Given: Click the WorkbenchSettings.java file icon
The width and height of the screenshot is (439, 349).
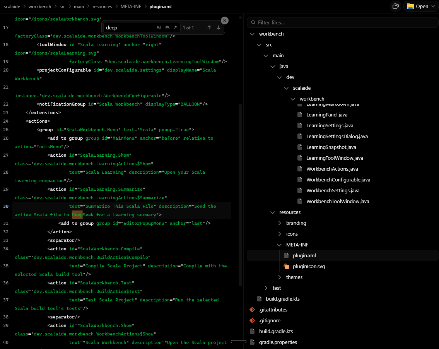Looking at the screenshot, I should coord(300,190).
